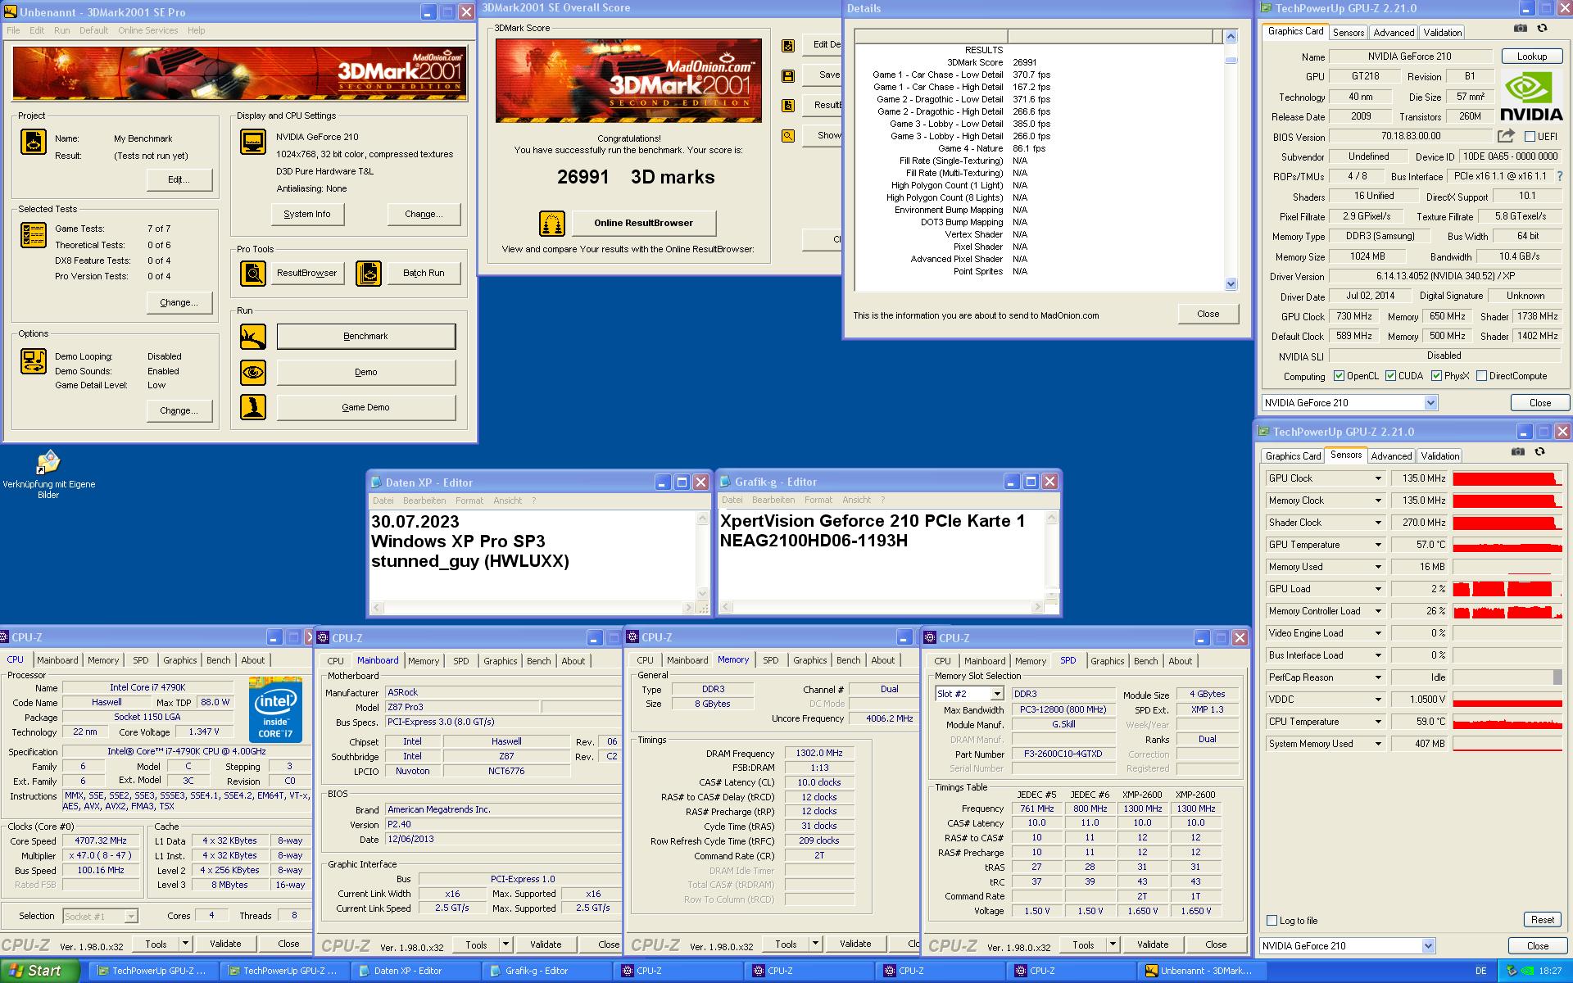This screenshot has height=983, width=1573.
Task: Click the Details window vertical scrollbar down arrow
Action: click(1231, 284)
